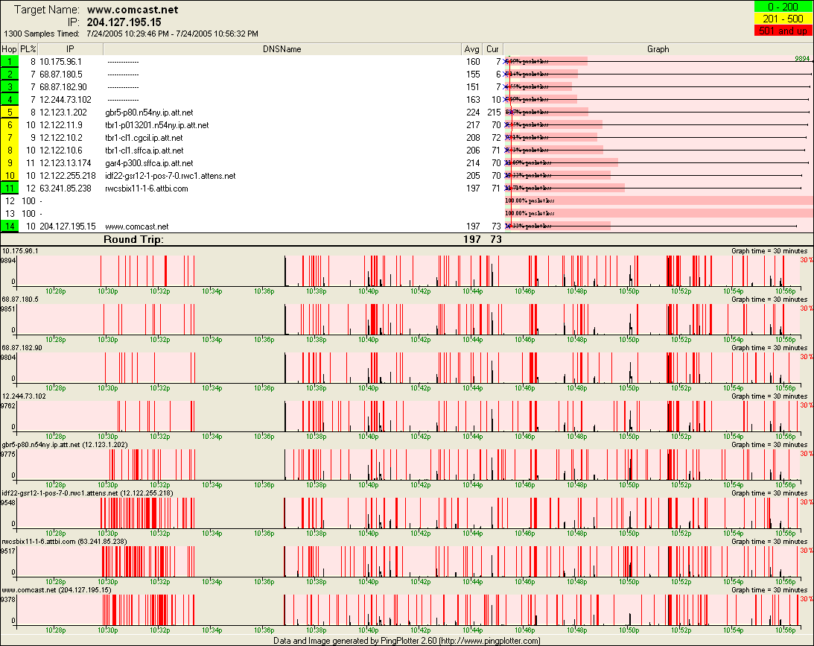Click IP 68.87.182.90 in the hop table

coord(63,87)
